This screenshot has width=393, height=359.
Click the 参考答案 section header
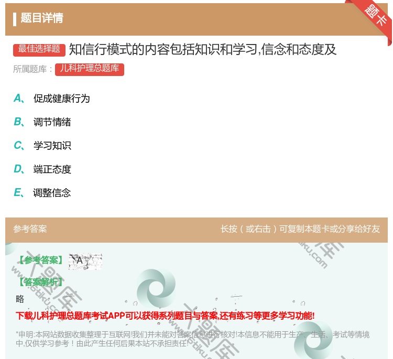coord(30,229)
